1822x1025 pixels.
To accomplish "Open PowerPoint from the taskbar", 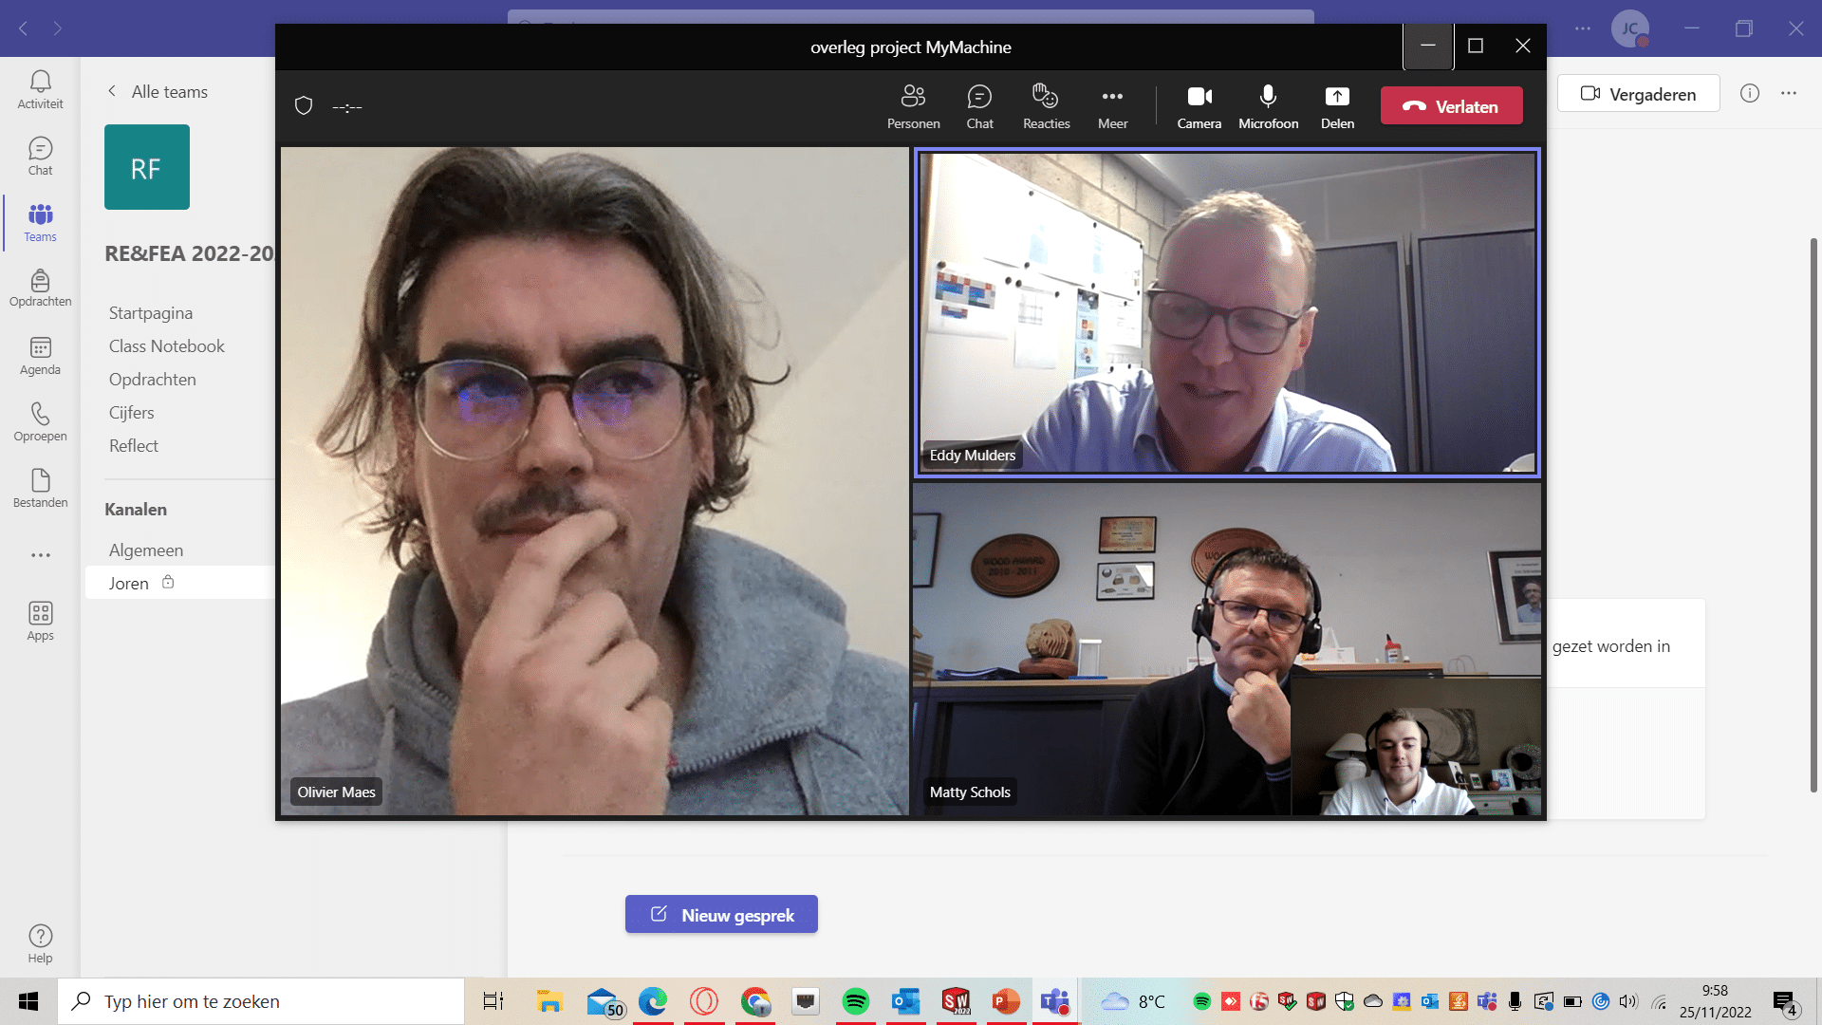I will [1005, 1001].
